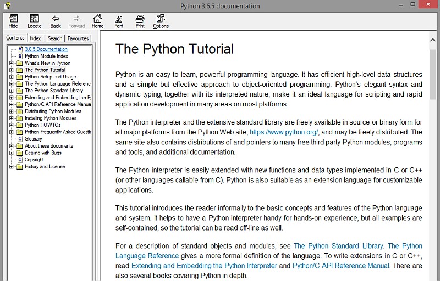Expand Installing Python Modules node
Screen dimensions: 440x281
(11, 118)
